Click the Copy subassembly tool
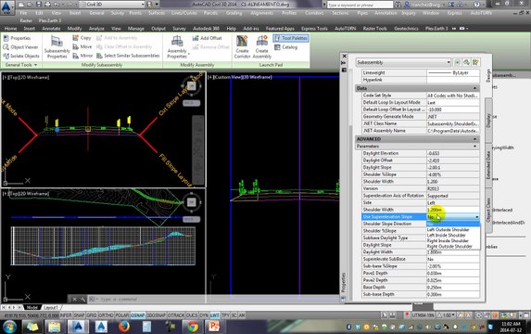Viewport: 531px width, 334px height. point(82,38)
